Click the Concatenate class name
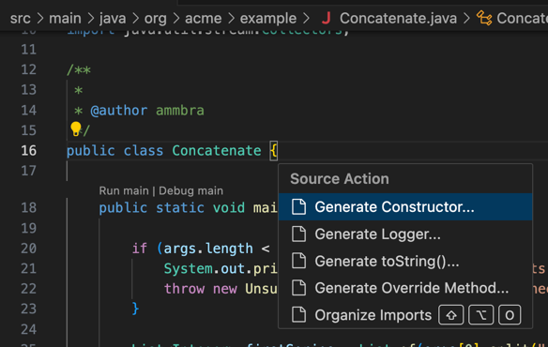This screenshot has width=548, height=347. click(x=217, y=151)
